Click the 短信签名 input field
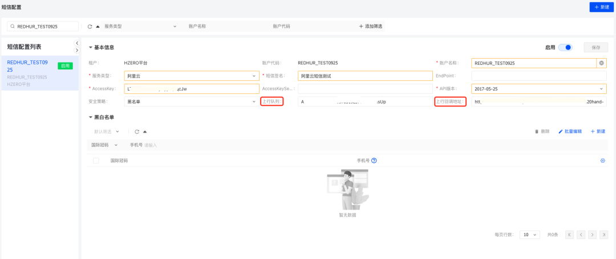The height and width of the screenshot is (259, 616). [363, 76]
